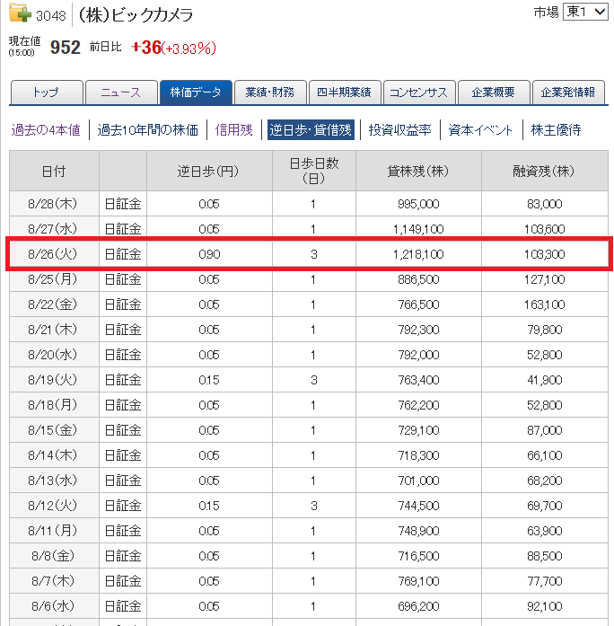Click the 8/20(水) date cell
Screen dimensions: 614x626
(53, 355)
